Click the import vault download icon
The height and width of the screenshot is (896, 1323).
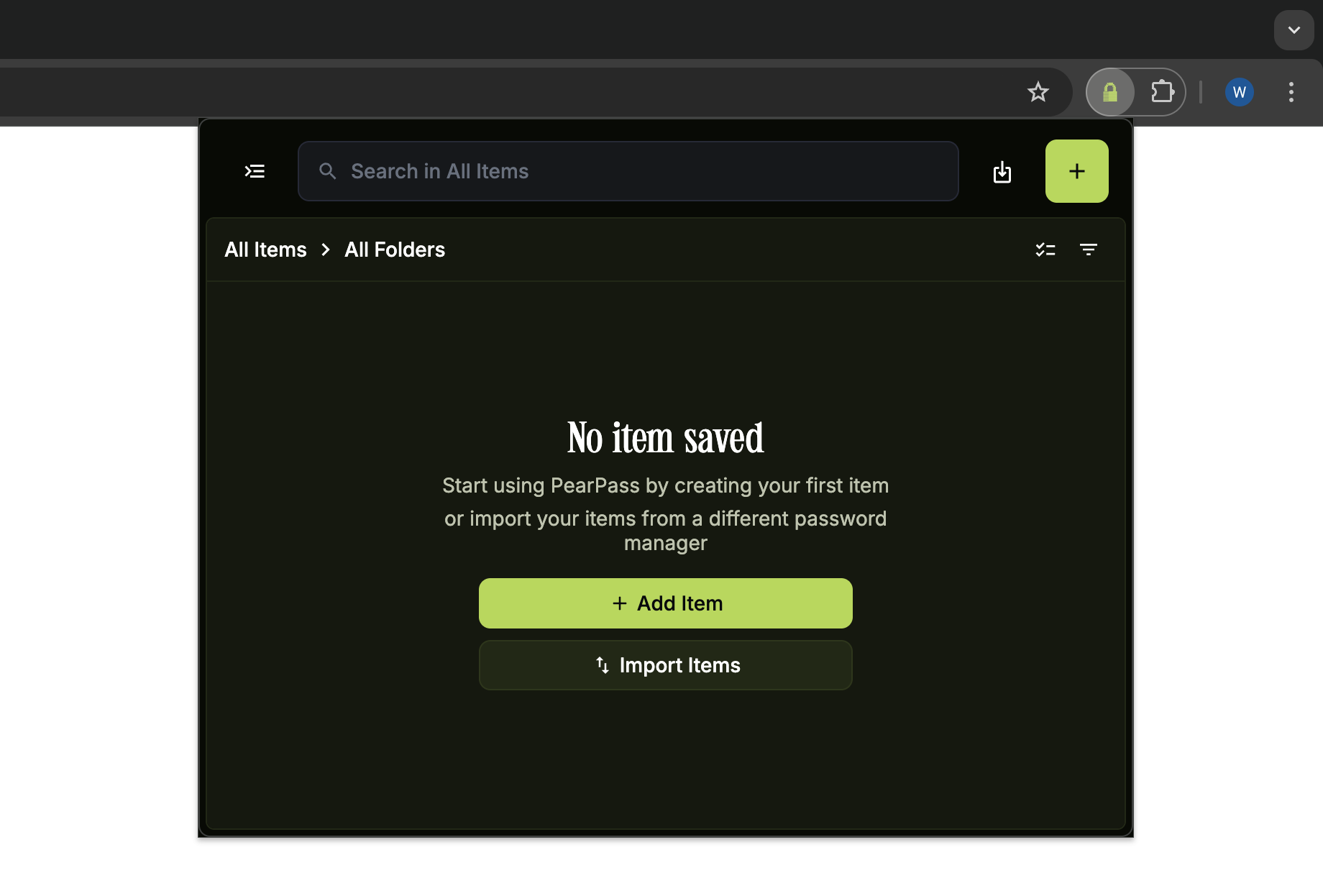pyautogui.click(x=1002, y=171)
